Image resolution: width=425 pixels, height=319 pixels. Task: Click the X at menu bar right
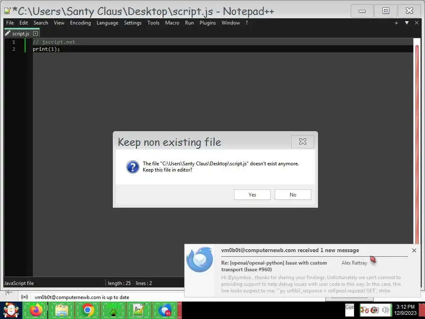[417, 23]
